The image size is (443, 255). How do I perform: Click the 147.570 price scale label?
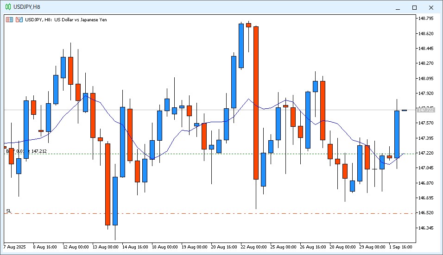[426, 123]
